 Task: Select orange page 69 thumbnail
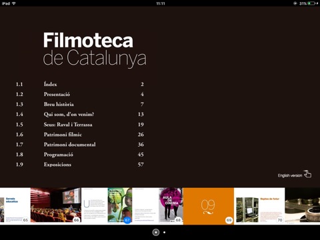[x=209, y=206]
